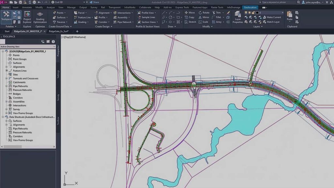The height and width of the screenshot is (188, 334).
Task: Select the Mirror tool
Action: point(203,17)
